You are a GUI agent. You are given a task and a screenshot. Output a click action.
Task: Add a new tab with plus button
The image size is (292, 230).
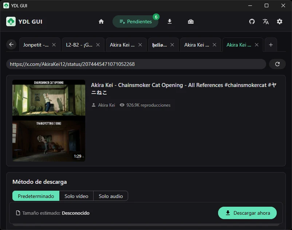click(x=271, y=45)
